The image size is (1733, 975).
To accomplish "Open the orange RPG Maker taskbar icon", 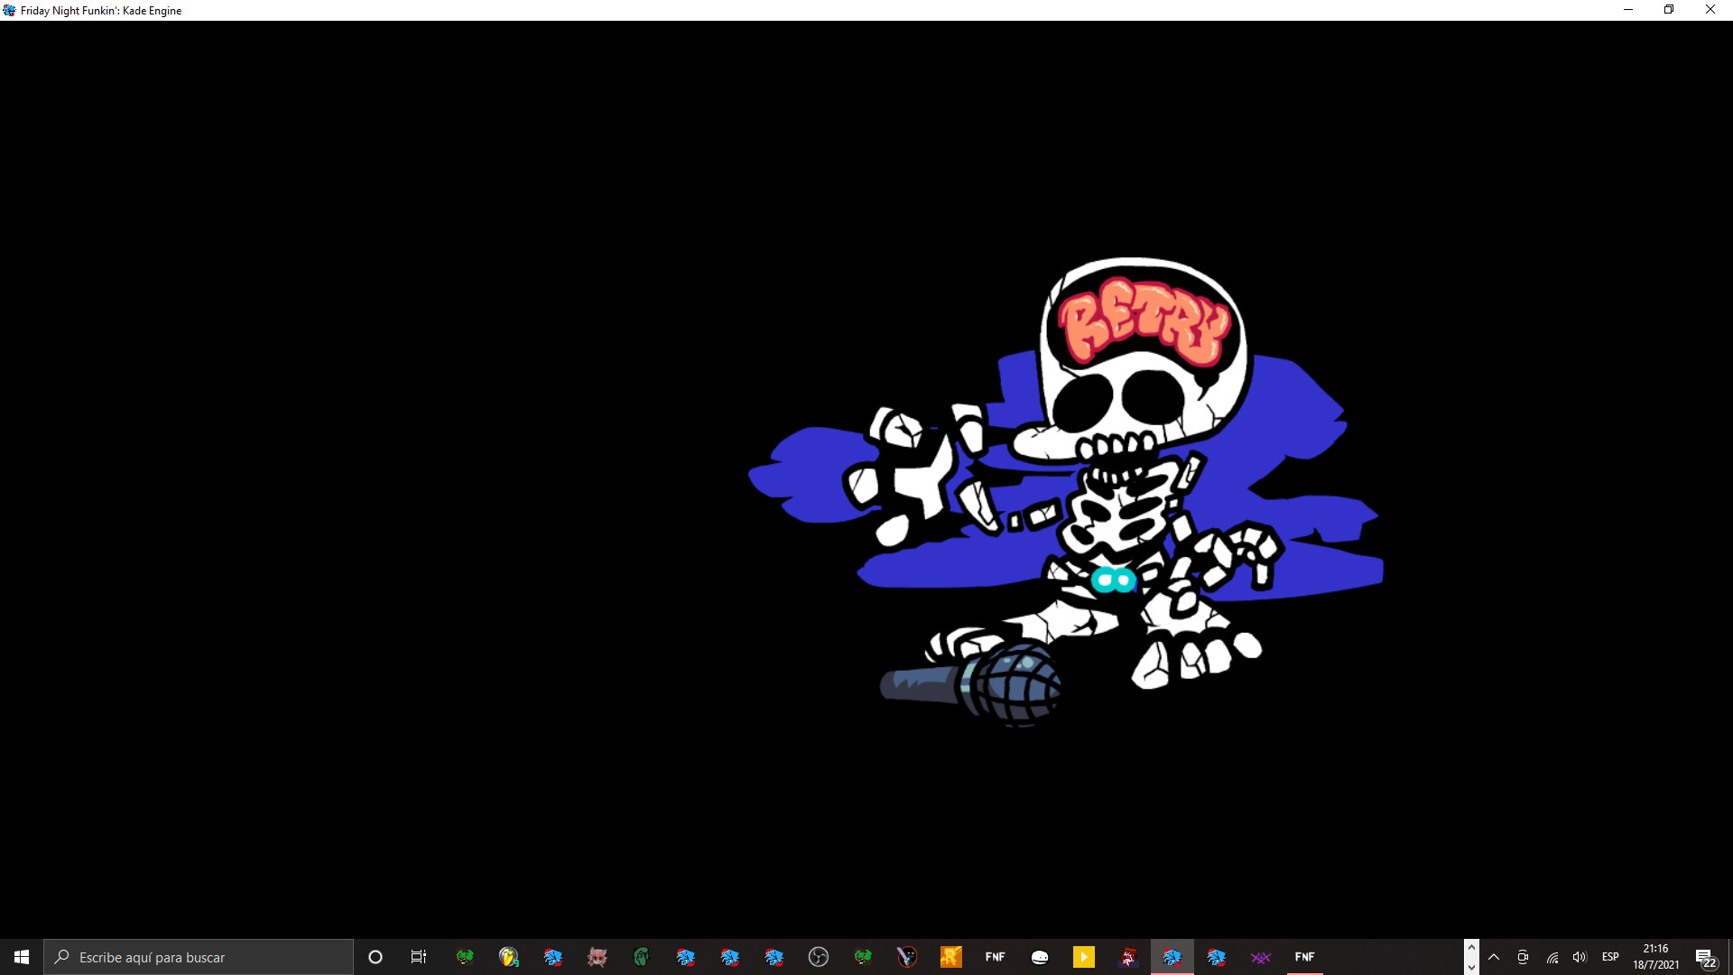I will 951,956.
